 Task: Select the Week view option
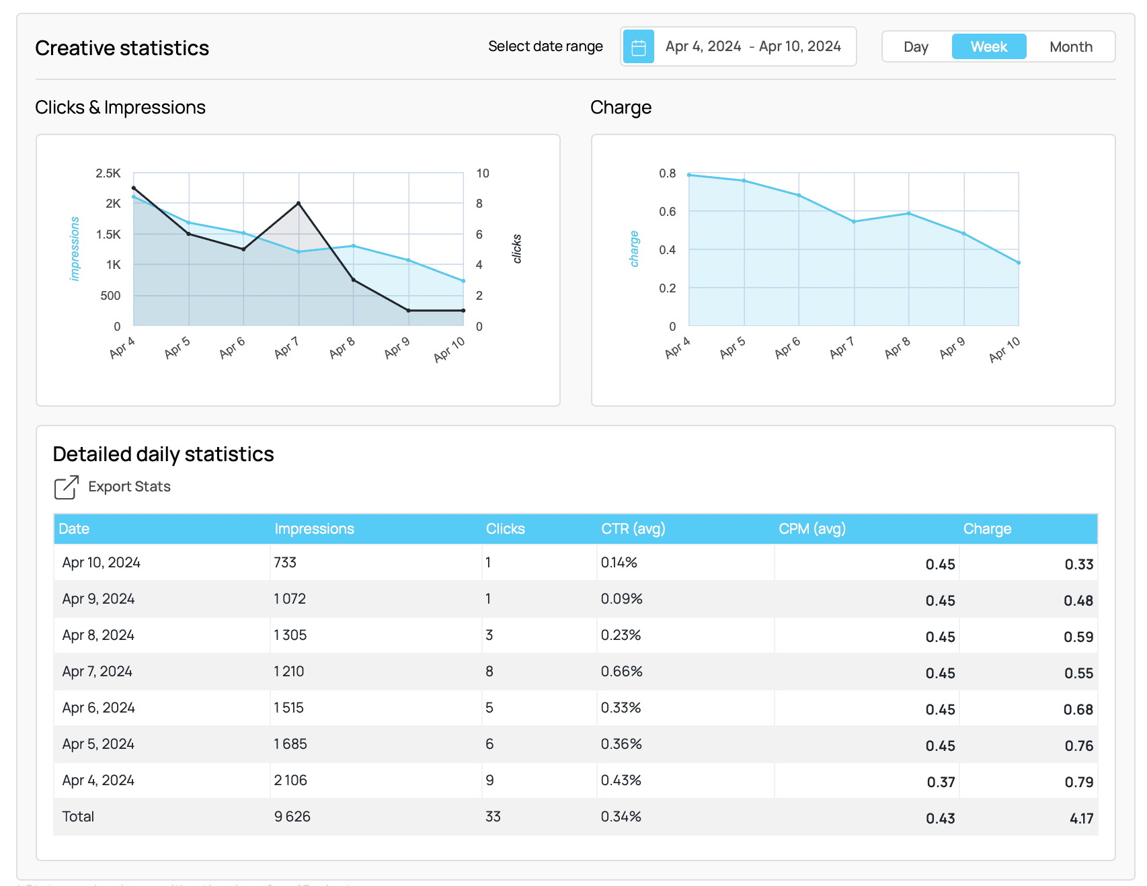pyautogui.click(x=988, y=46)
